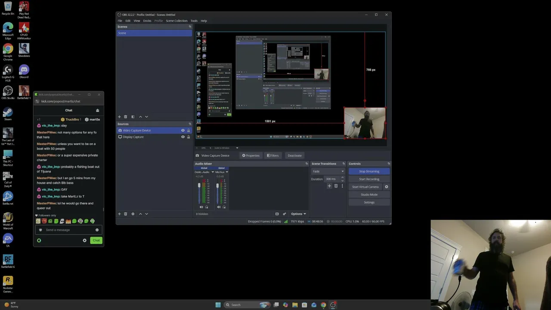
Task: Open the Audio Mixer Options dropdown
Action: [x=298, y=214]
